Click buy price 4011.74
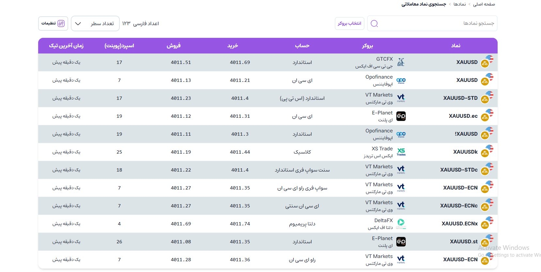This screenshot has width=541, height=272. pos(240,224)
